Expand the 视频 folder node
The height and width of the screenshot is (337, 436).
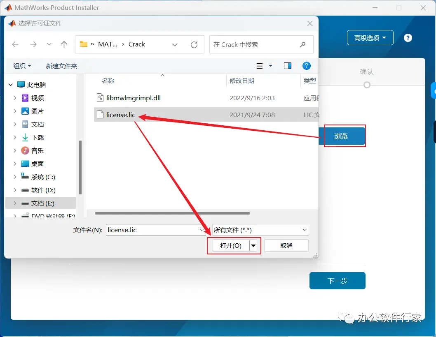[x=15, y=98]
